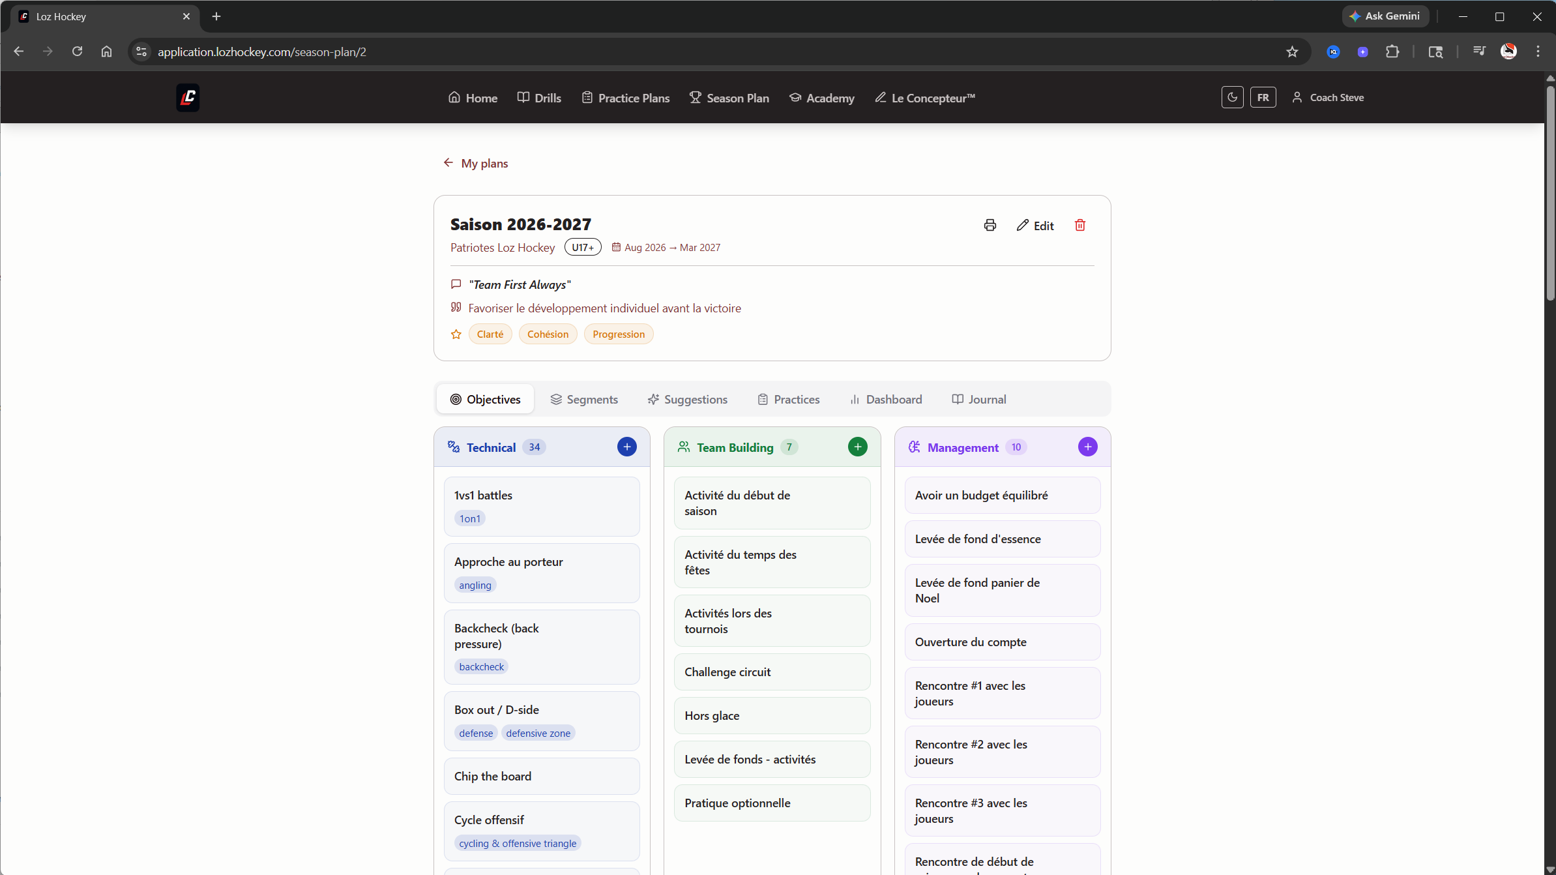The height and width of the screenshot is (875, 1556).
Task: Click the browser back arrow
Action: click(x=18, y=52)
